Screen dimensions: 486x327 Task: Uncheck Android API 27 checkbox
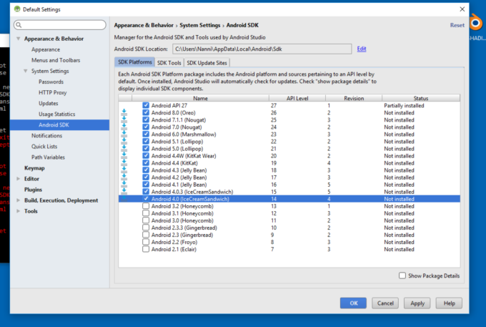[x=146, y=105]
